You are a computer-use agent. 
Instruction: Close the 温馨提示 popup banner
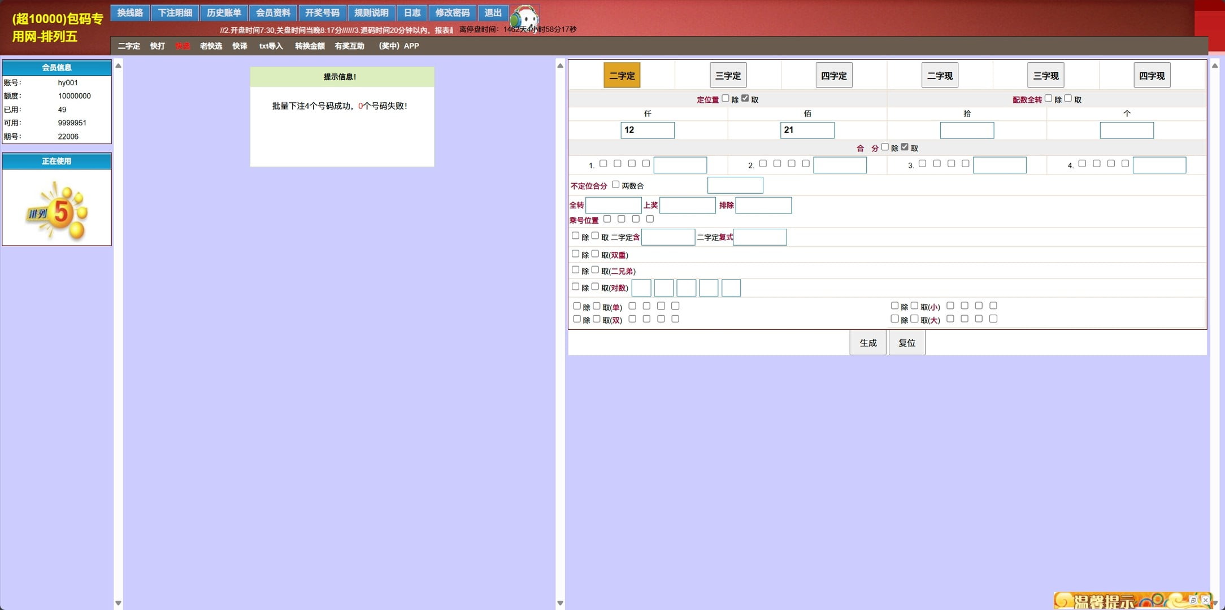[1205, 600]
